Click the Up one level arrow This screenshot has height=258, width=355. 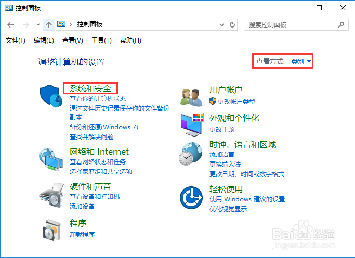pos(49,24)
